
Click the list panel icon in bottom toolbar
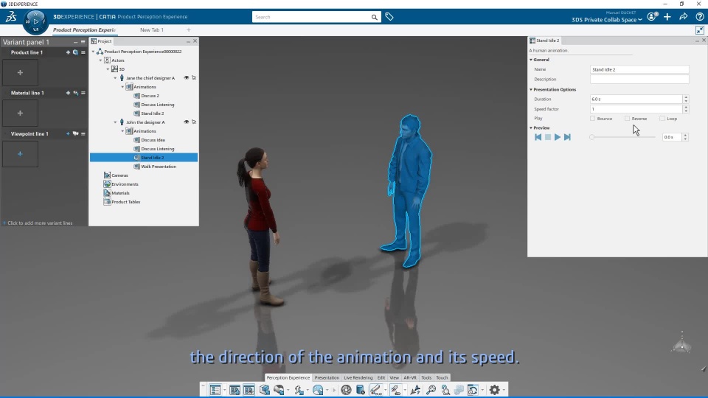click(x=215, y=390)
